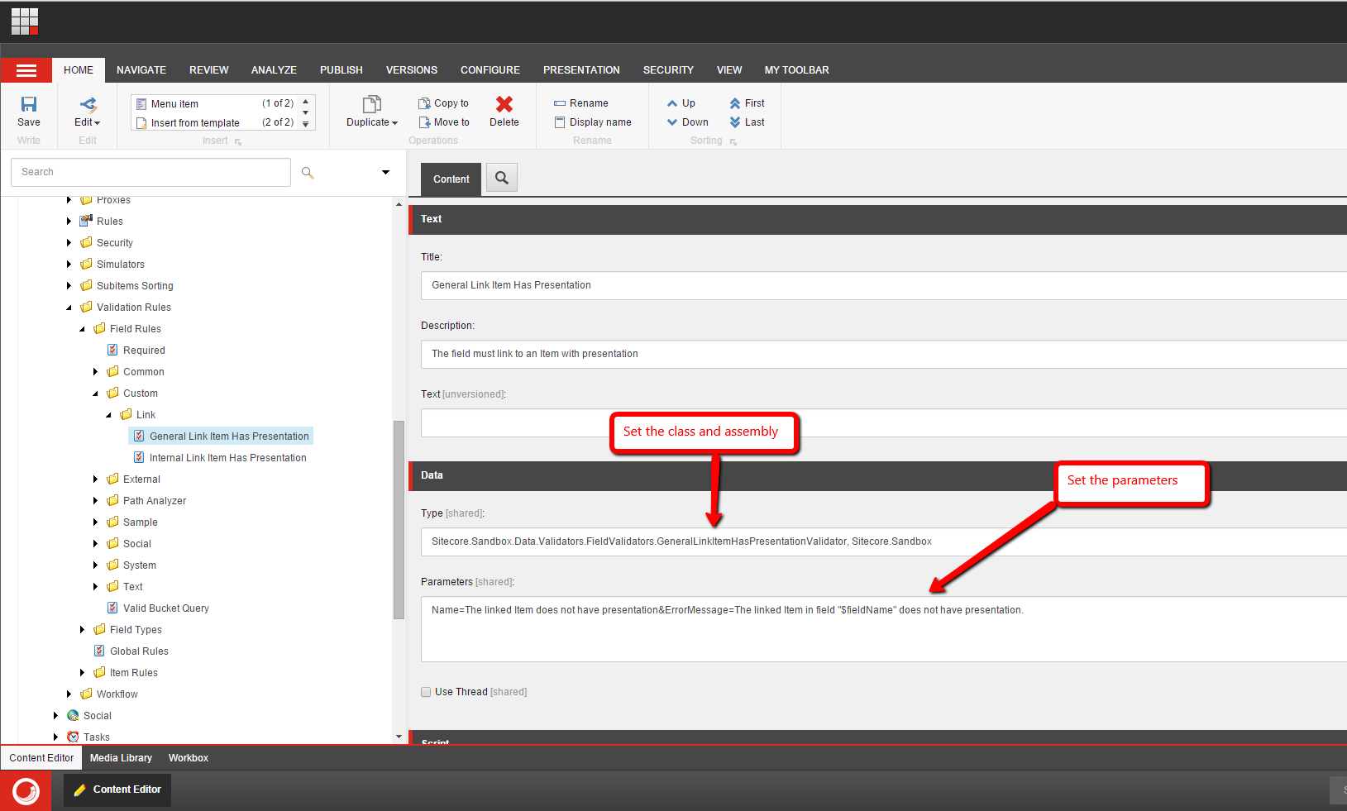Open the red hamburger menu button

[26, 70]
